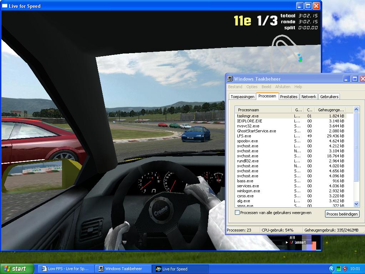Click the track minimap in game
The image size is (365, 274).
pyautogui.click(x=288, y=53)
